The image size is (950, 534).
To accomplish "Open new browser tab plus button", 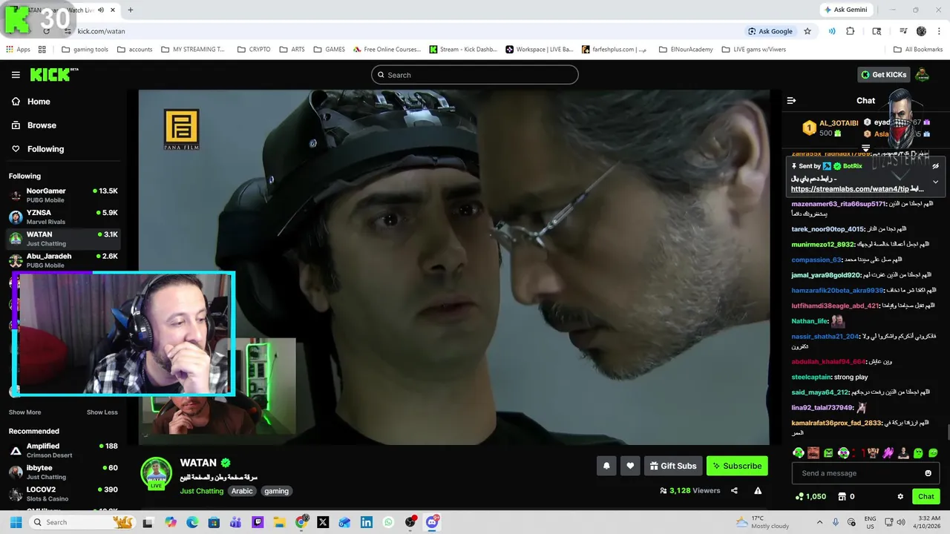I will [131, 10].
